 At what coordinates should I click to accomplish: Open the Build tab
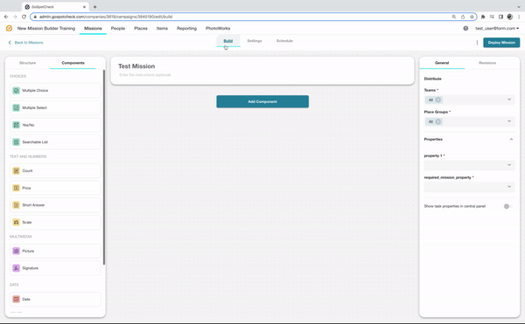[228, 41]
